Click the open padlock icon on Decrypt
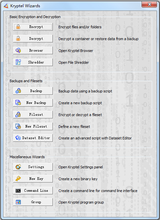 pos(18,38)
